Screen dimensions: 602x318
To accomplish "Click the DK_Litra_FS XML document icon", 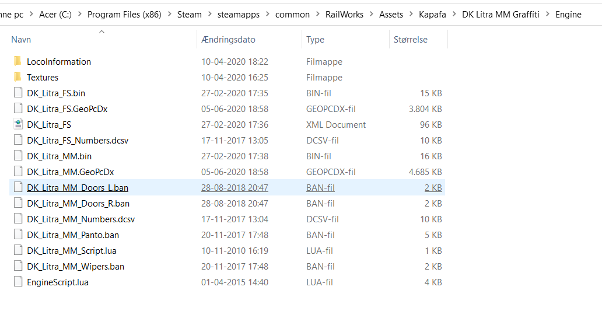I will pyautogui.click(x=17, y=124).
